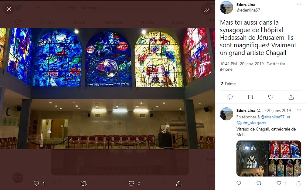
Task: Close the photo viewer with the X icon
Action: pos(9,9)
